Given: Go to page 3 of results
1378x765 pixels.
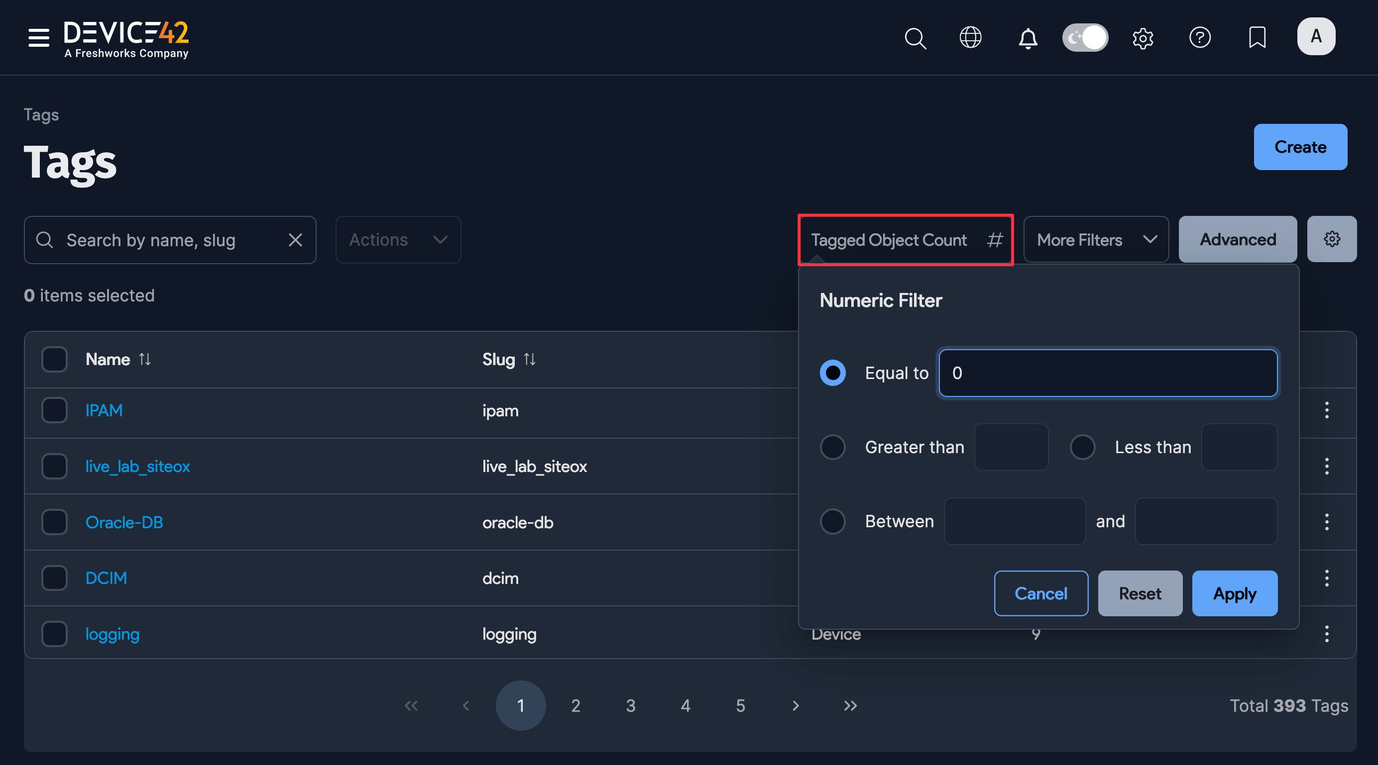Looking at the screenshot, I should 631,706.
